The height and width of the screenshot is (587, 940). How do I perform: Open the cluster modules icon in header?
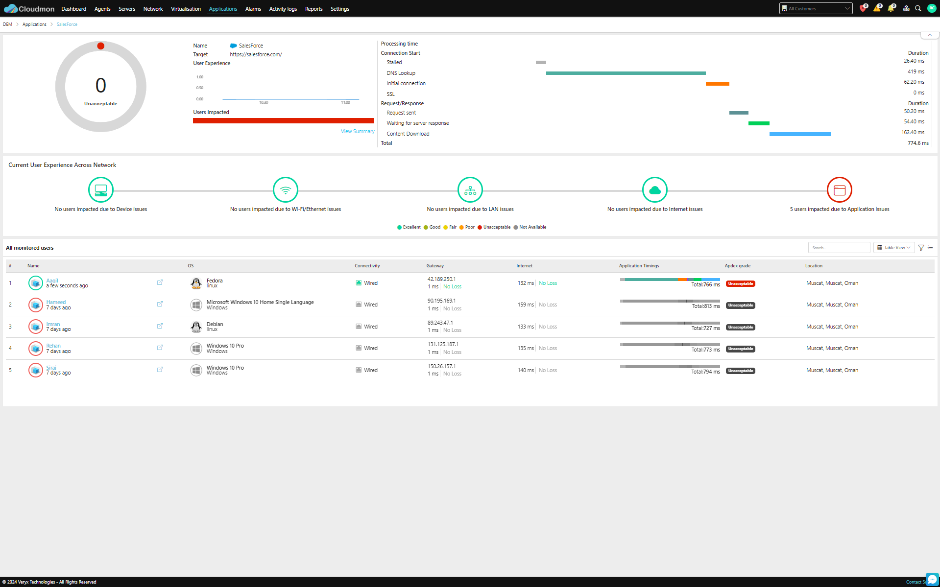(906, 8)
